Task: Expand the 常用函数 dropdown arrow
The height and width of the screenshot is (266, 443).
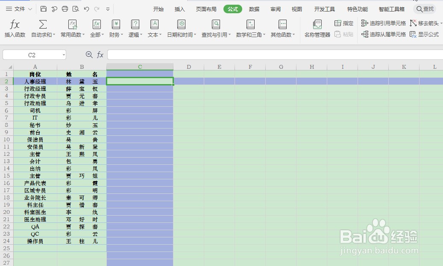Action: tap(83, 35)
